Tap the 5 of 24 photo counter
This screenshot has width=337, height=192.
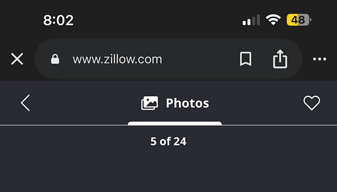coord(168,141)
